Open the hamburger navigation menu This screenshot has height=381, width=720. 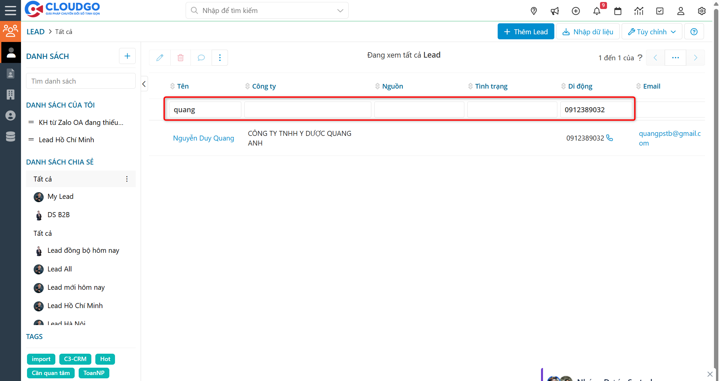pyautogui.click(x=10, y=10)
